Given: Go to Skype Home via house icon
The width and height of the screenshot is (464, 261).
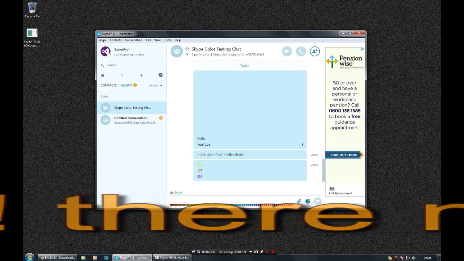Looking at the screenshot, I should [103, 75].
